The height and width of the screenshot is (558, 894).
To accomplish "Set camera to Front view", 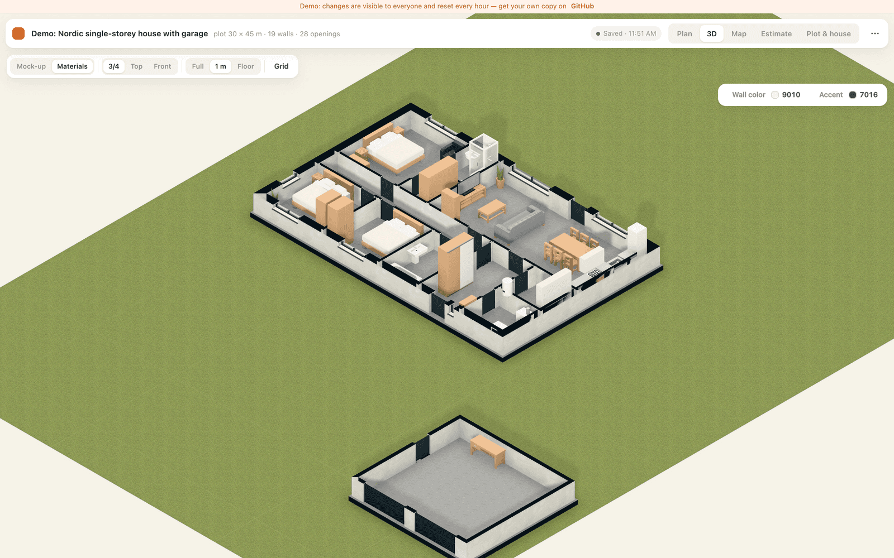I will coord(163,66).
